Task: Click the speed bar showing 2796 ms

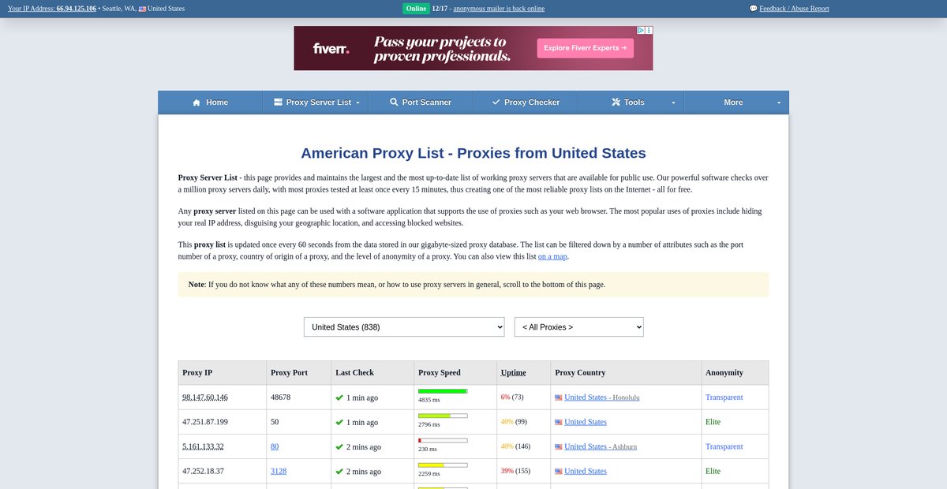Action: tap(443, 416)
